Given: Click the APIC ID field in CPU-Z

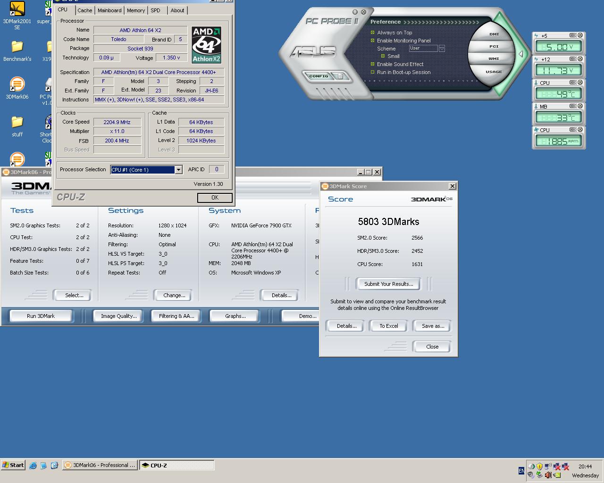Looking at the screenshot, I should [217, 169].
